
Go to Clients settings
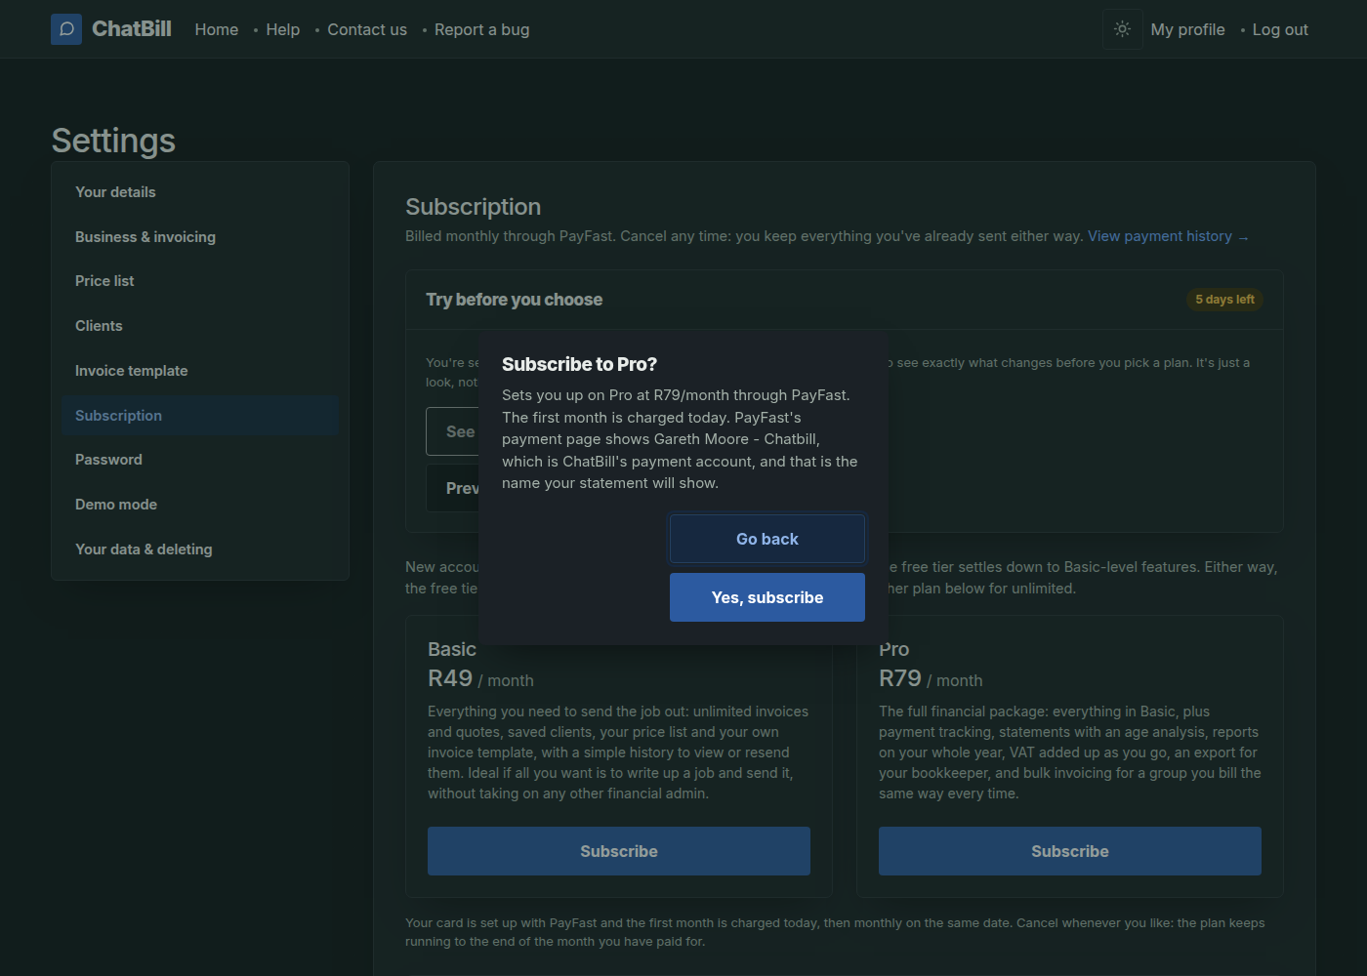point(200,326)
